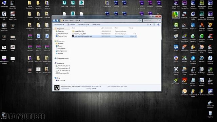
Task: Open Adobe After Effects CC desktop shortcut
Action: pos(176,4)
